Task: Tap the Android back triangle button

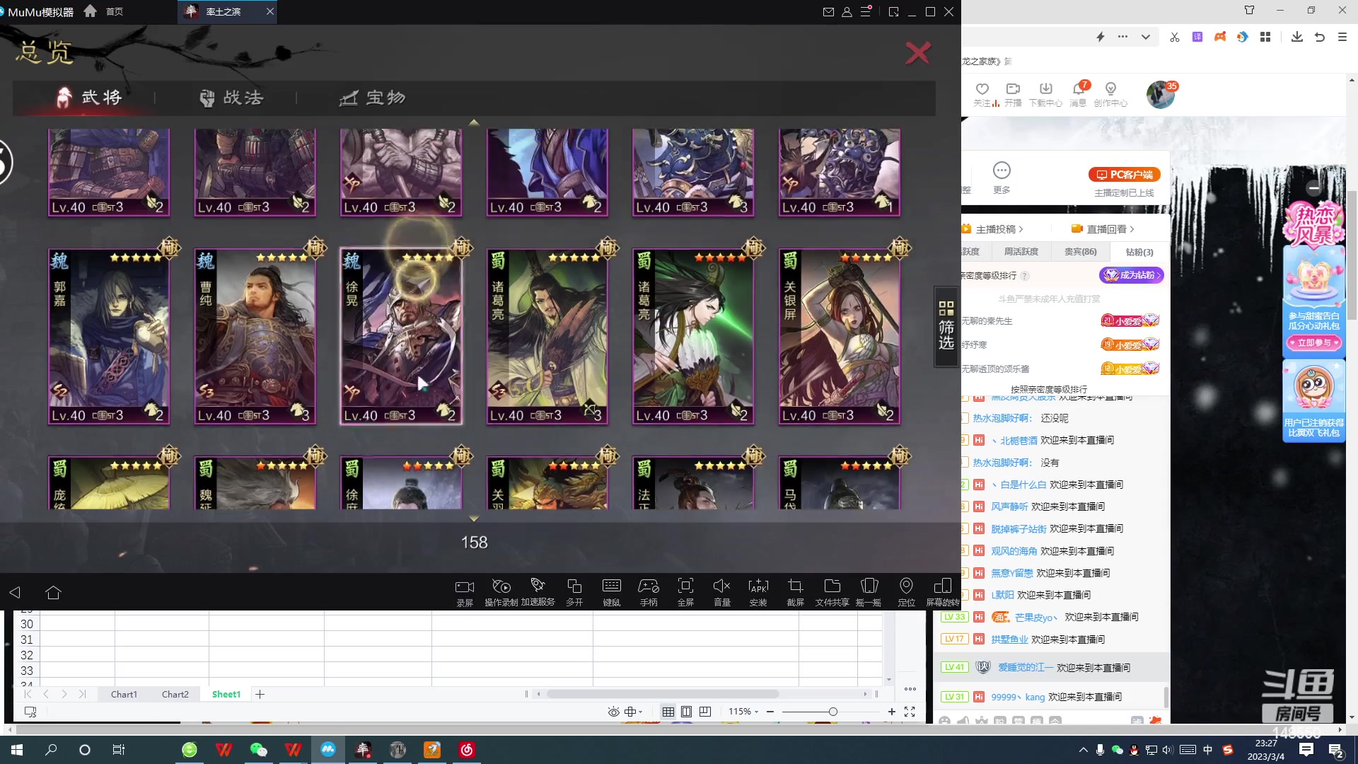Action: coord(15,593)
